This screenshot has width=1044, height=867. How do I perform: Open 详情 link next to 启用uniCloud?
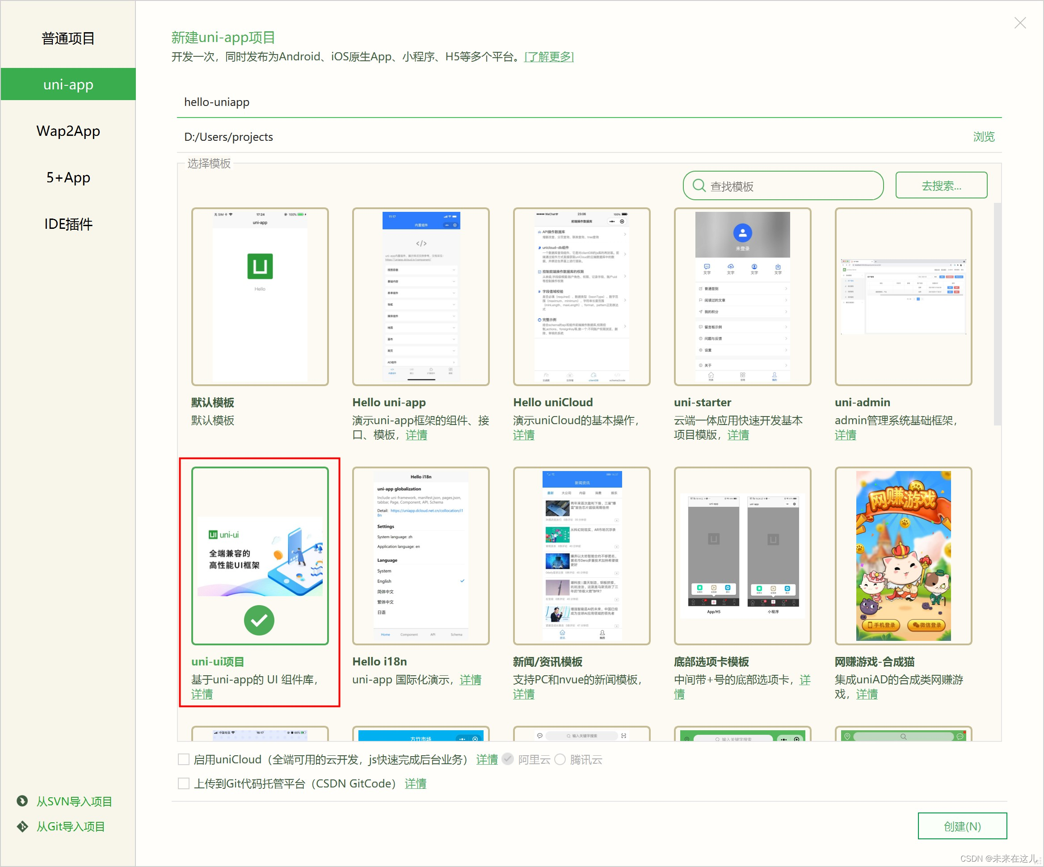487,759
